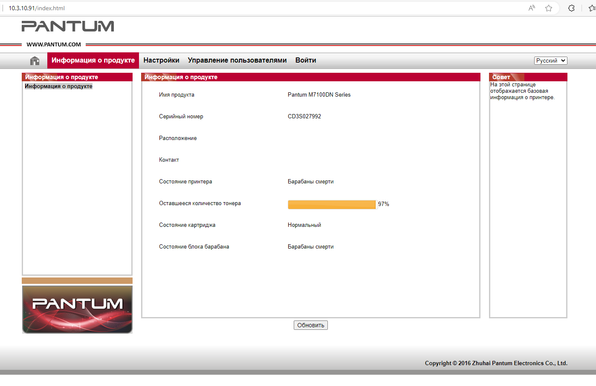The height and width of the screenshot is (386, 596).
Task: Open the Настройки menu tab
Action: tap(161, 60)
